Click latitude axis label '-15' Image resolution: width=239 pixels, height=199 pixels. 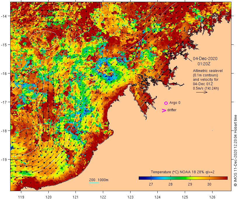[3, 45]
